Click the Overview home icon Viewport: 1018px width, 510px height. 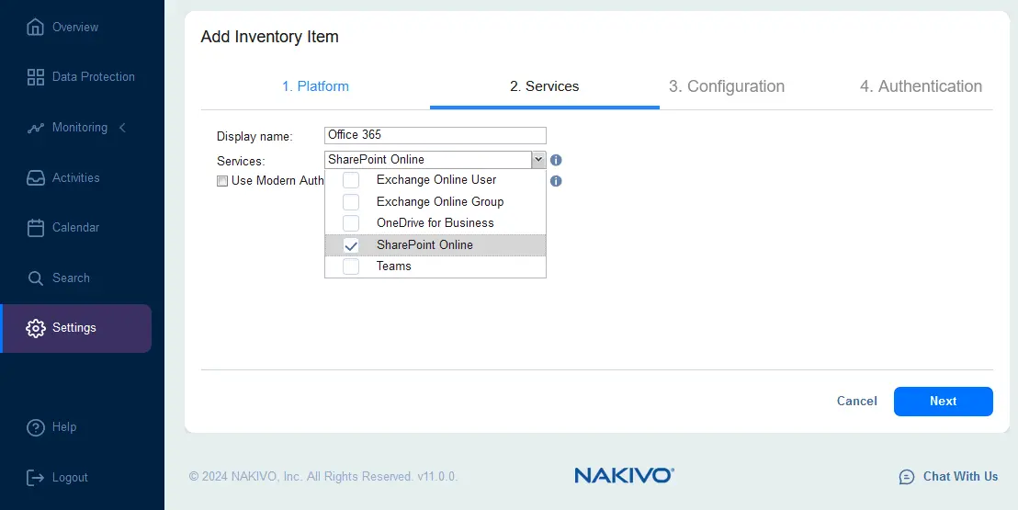[35, 28]
